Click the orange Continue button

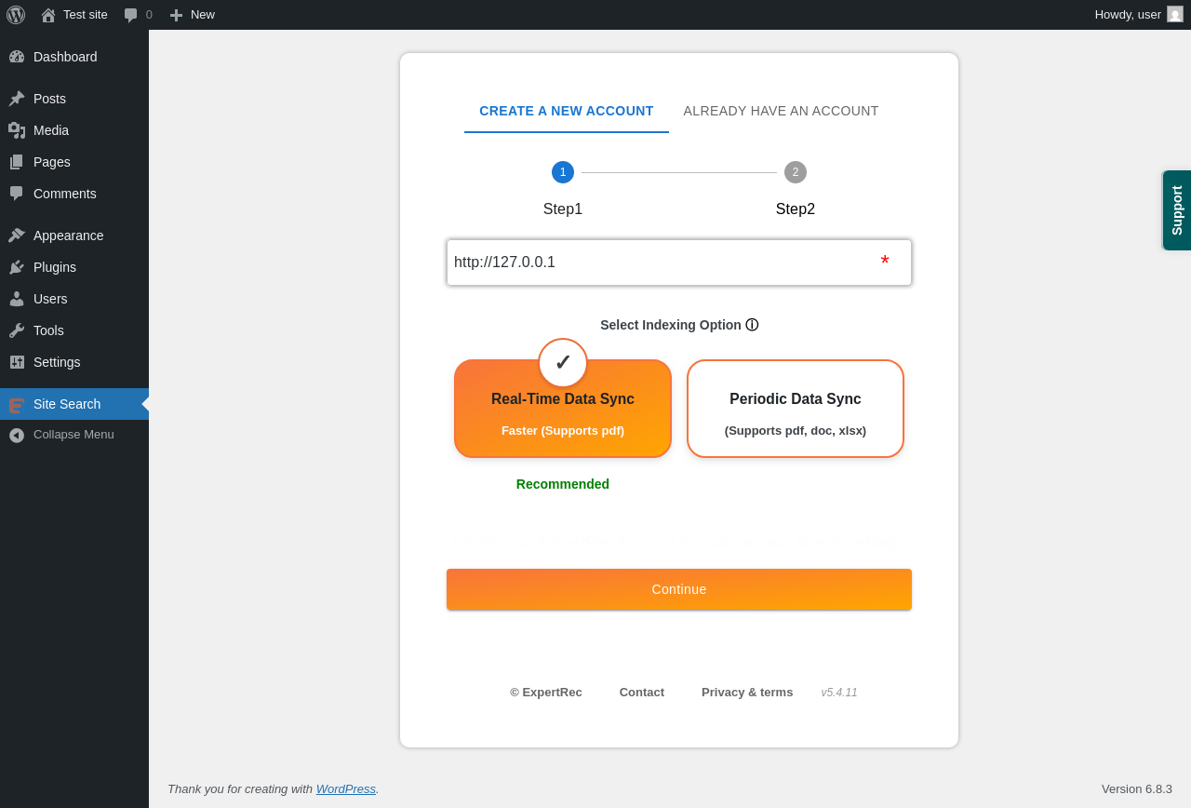[679, 589]
